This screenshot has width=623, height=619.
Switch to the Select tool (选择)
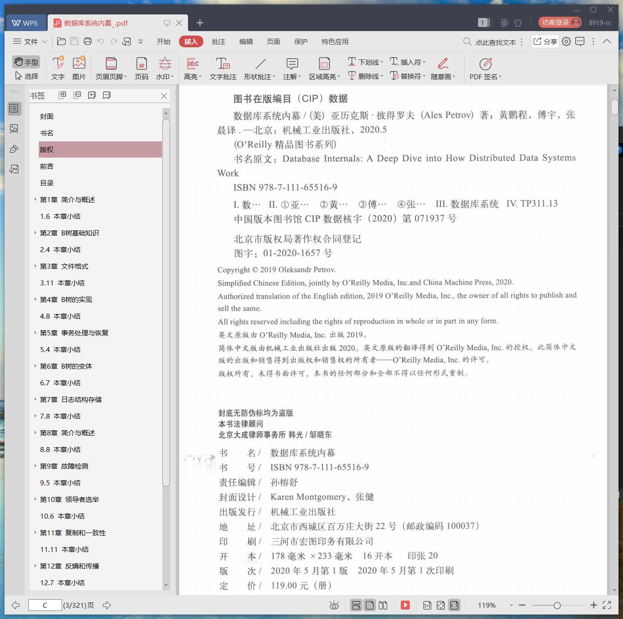point(26,76)
